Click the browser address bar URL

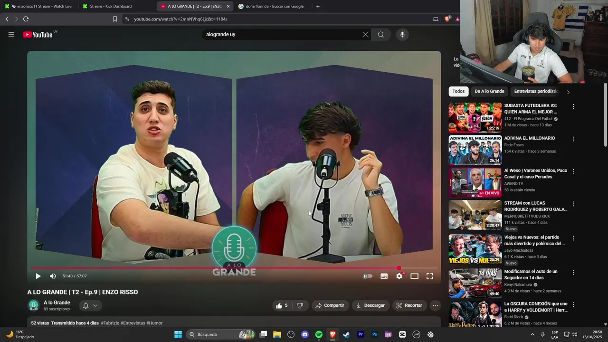tap(180, 19)
